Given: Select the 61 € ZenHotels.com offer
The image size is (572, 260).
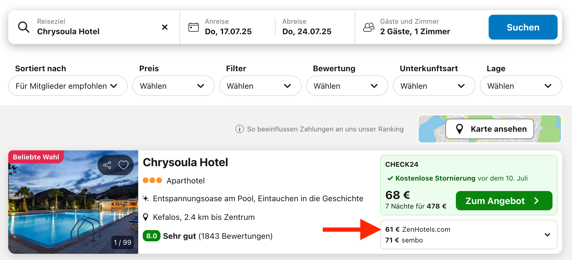Looking at the screenshot, I should 418,229.
